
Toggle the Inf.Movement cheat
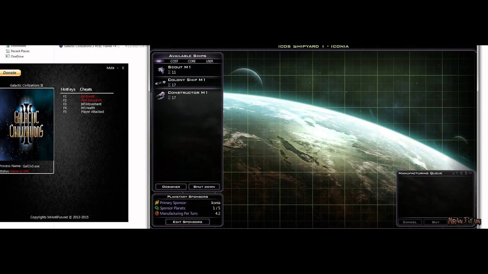pyautogui.click(x=91, y=104)
